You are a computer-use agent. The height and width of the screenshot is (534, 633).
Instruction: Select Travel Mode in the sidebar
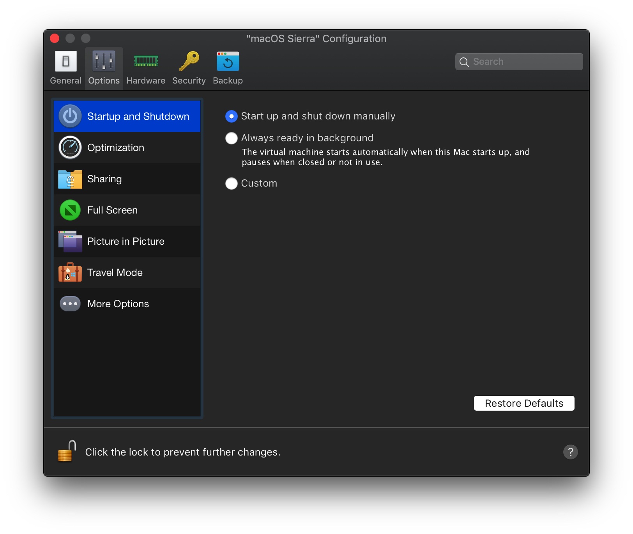(127, 272)
